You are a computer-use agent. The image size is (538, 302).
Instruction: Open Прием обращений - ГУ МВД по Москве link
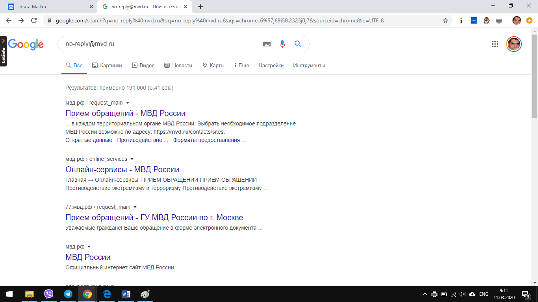(x=154, y=217)
